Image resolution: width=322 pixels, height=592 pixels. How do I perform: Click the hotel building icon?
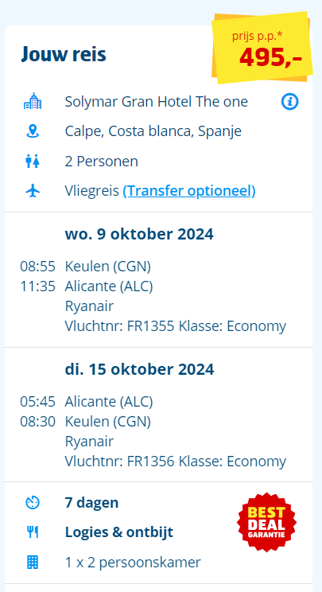[x=33, y=102]
